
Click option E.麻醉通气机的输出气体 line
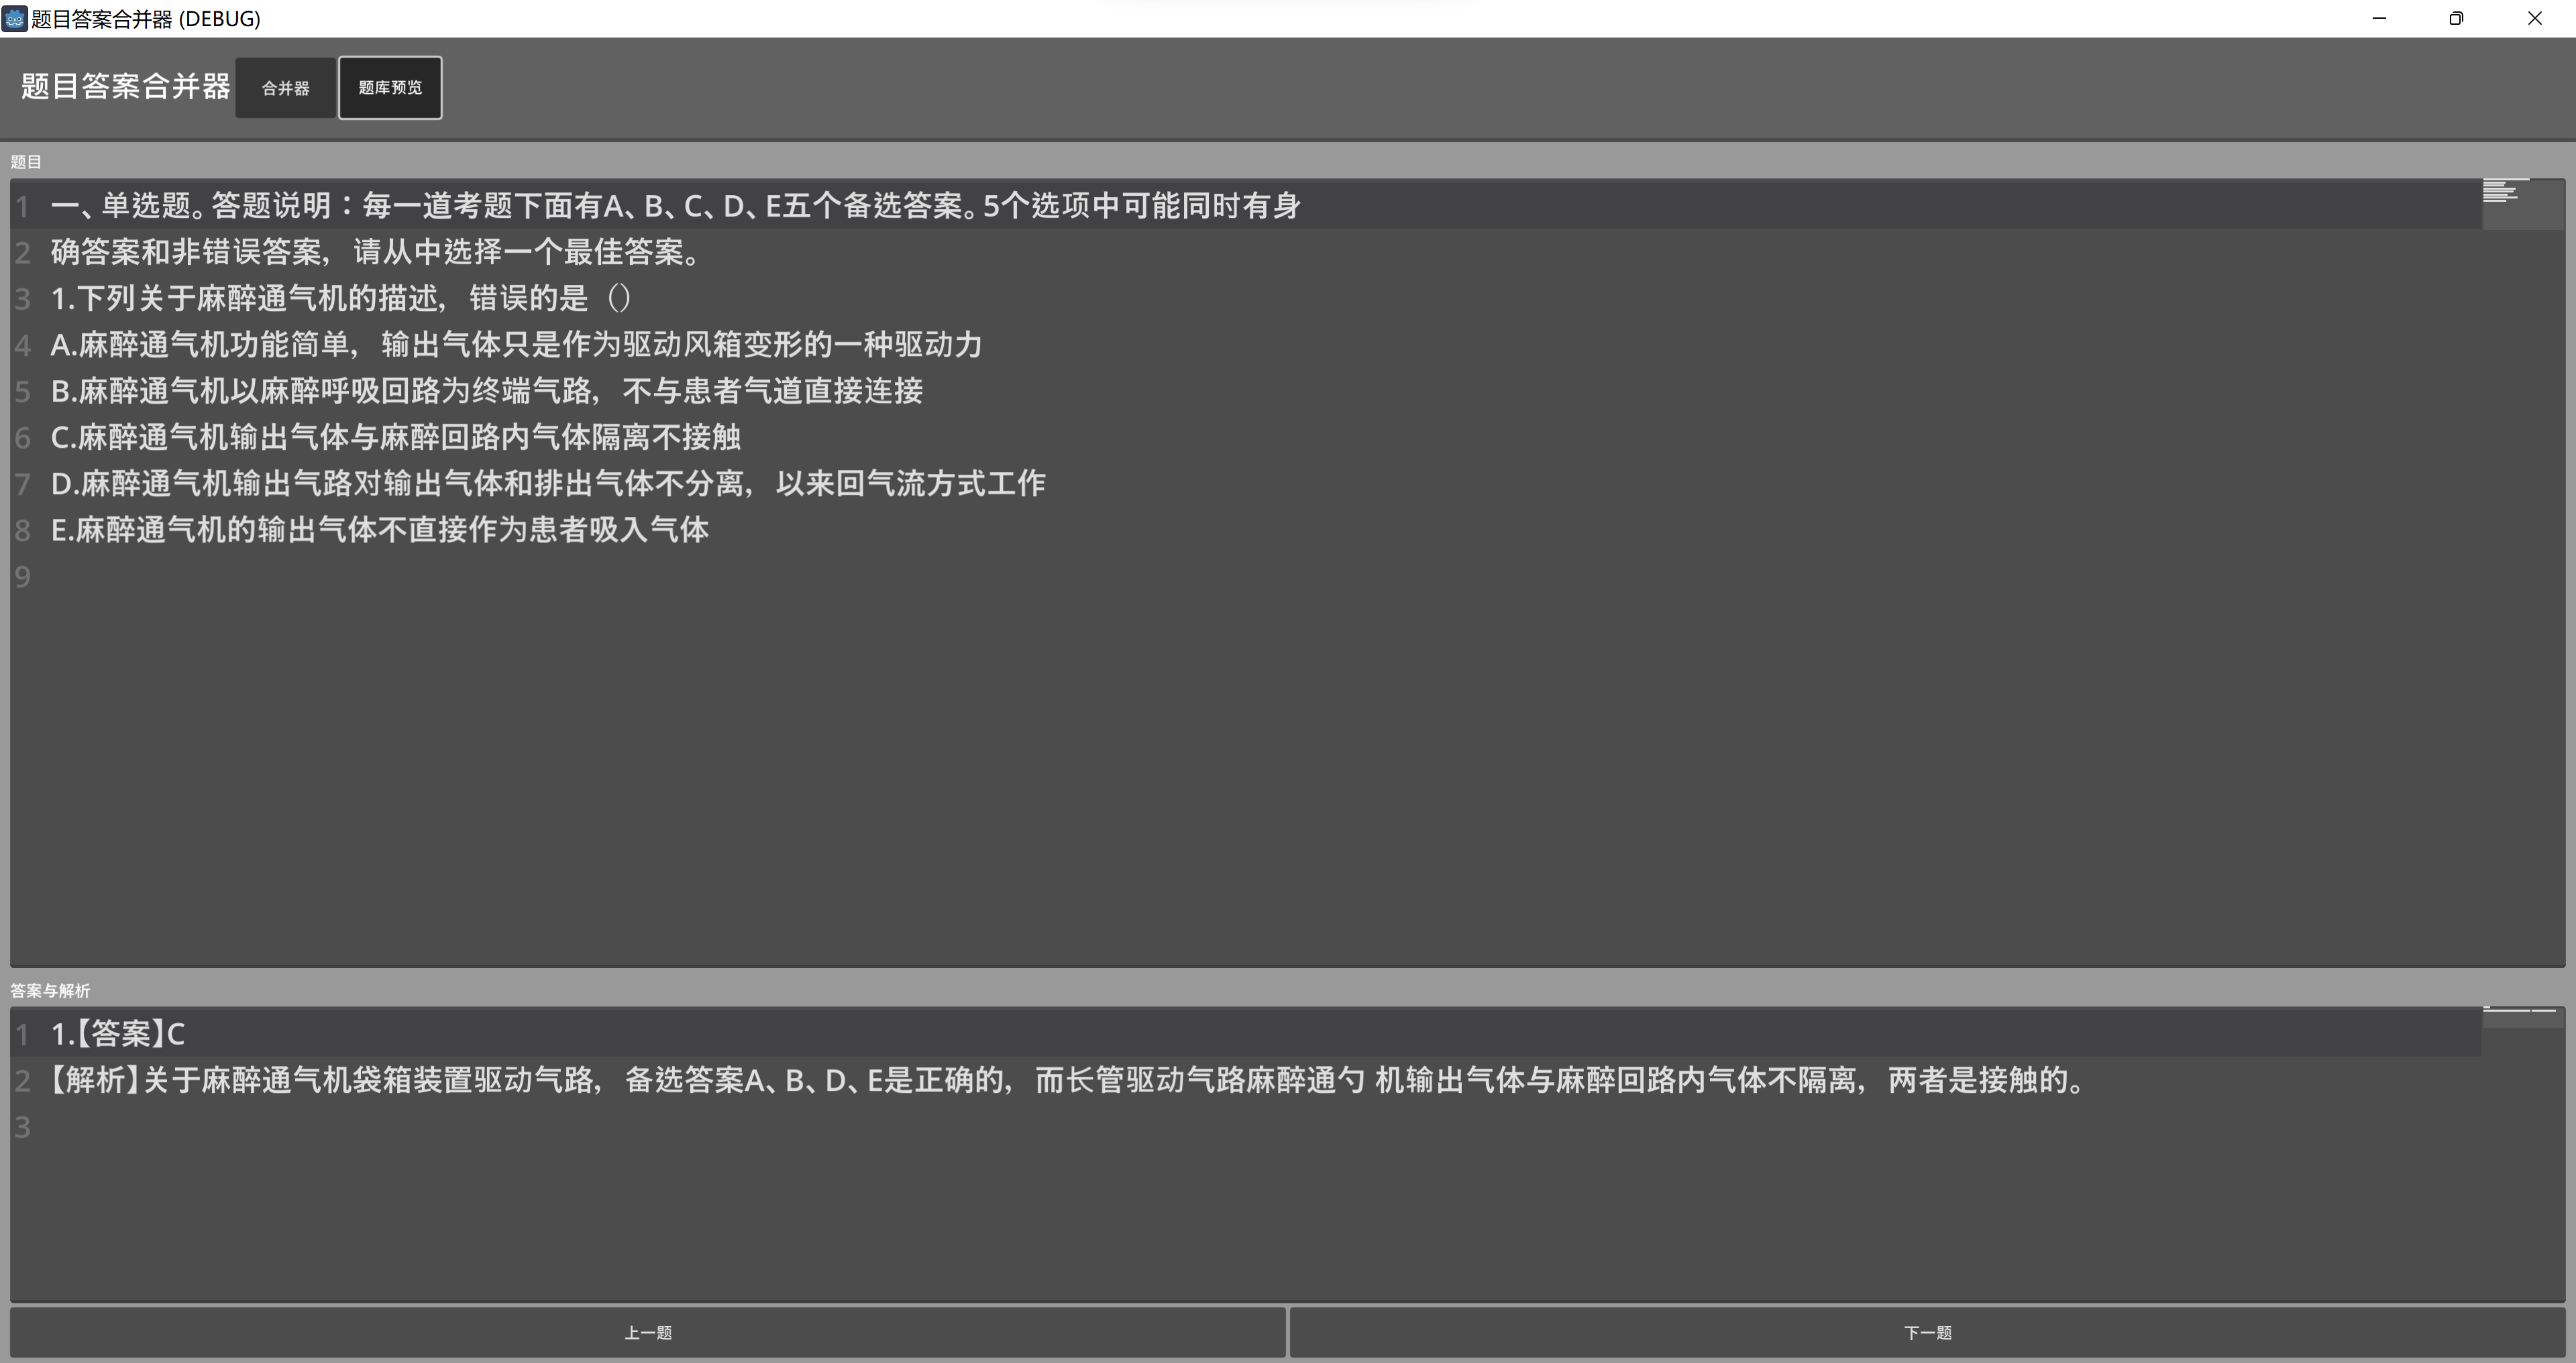(x=379, y=530)
